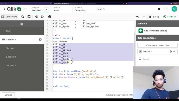Click 'Killer_Sprint_1' code line
This screenshot has height=101, width=179.
coord(63,59)
